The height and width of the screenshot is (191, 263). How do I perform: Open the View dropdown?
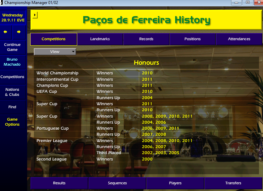tap(55, 52)
